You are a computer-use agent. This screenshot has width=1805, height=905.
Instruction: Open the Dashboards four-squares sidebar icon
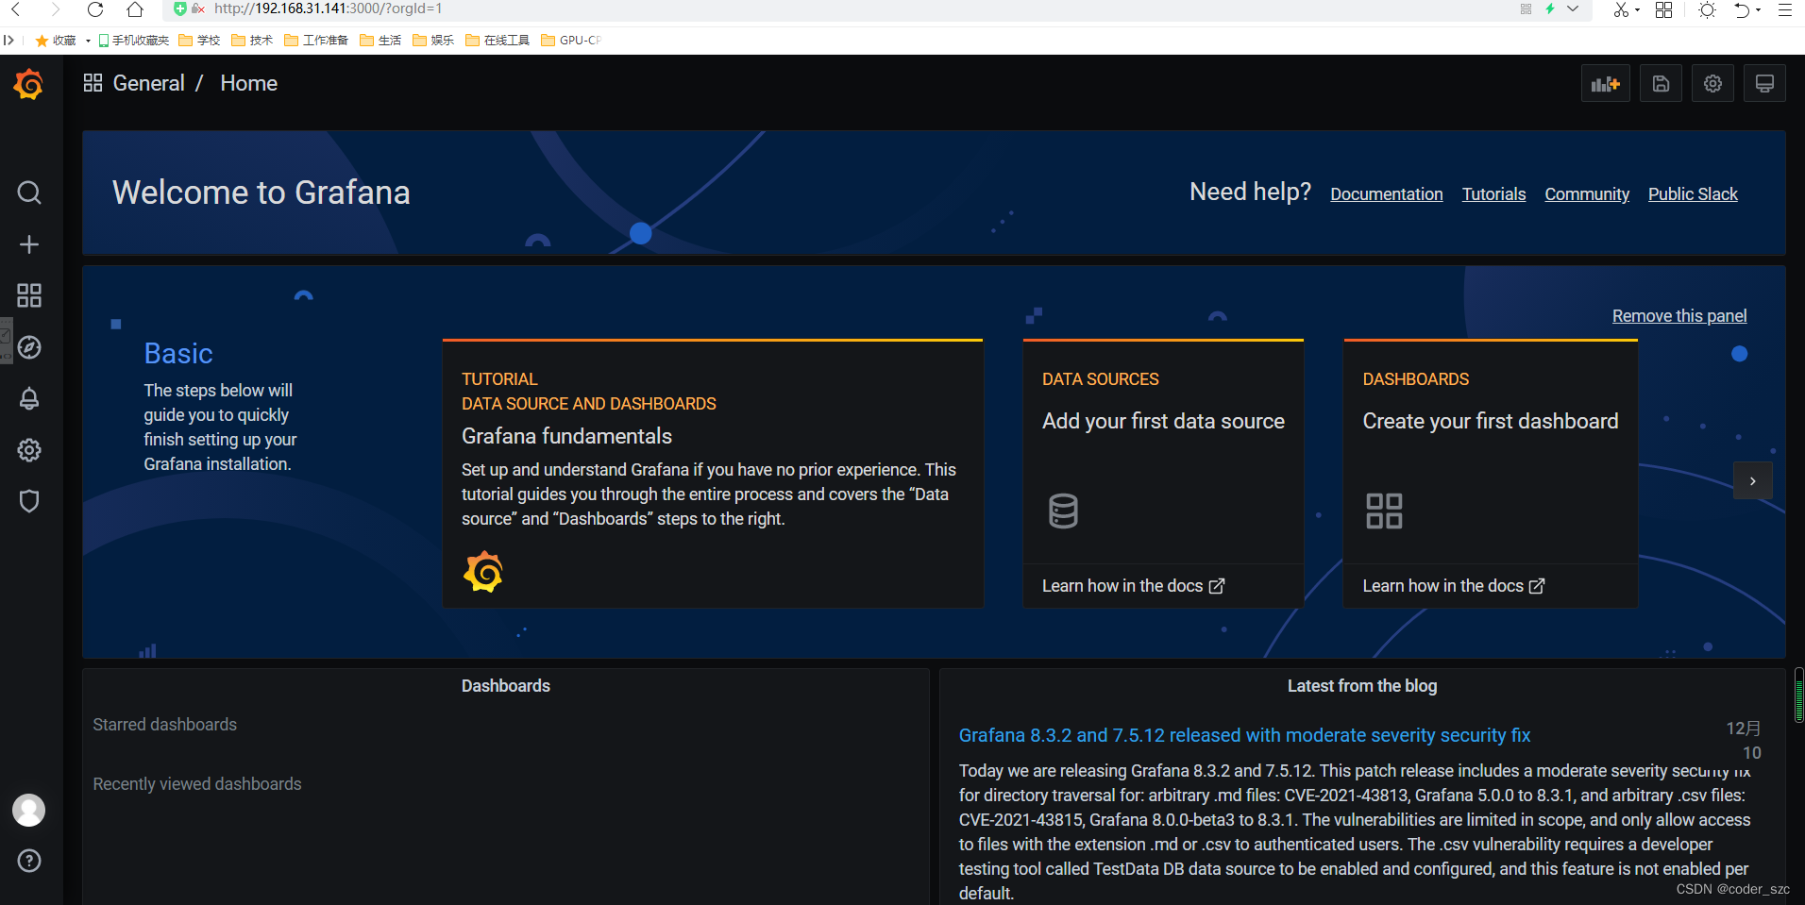click(29, 295)
